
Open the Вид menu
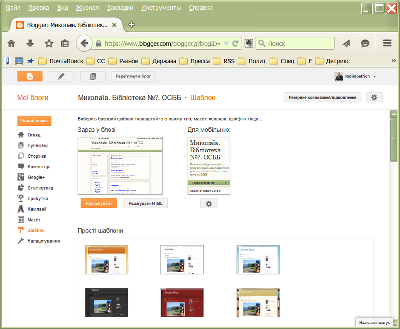click(63, 8)
